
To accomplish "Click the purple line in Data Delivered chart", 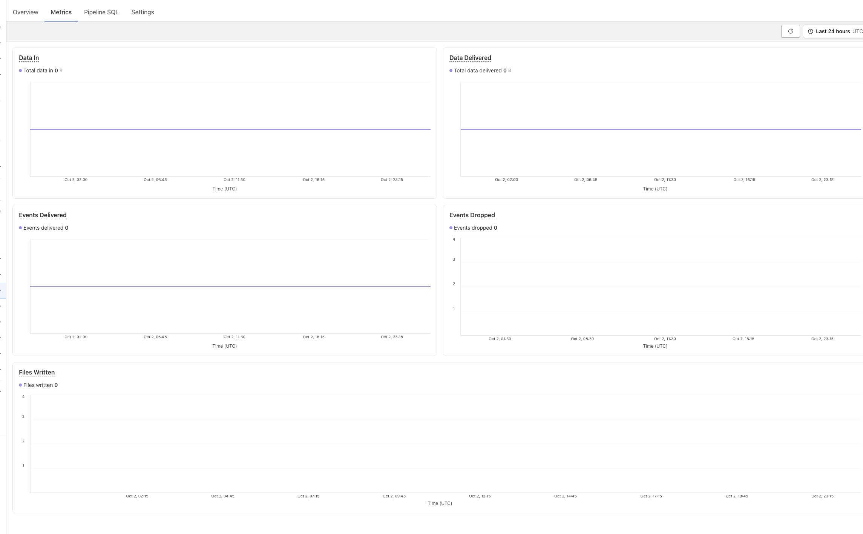I will point(660,129).
